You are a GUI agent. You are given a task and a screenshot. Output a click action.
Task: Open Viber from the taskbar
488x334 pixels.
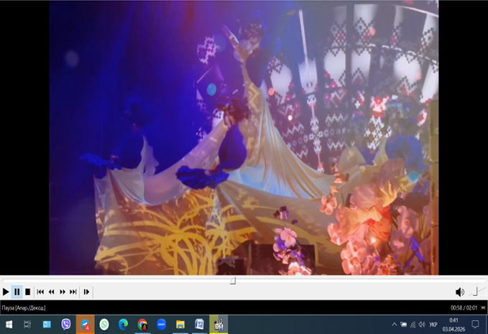66,325
